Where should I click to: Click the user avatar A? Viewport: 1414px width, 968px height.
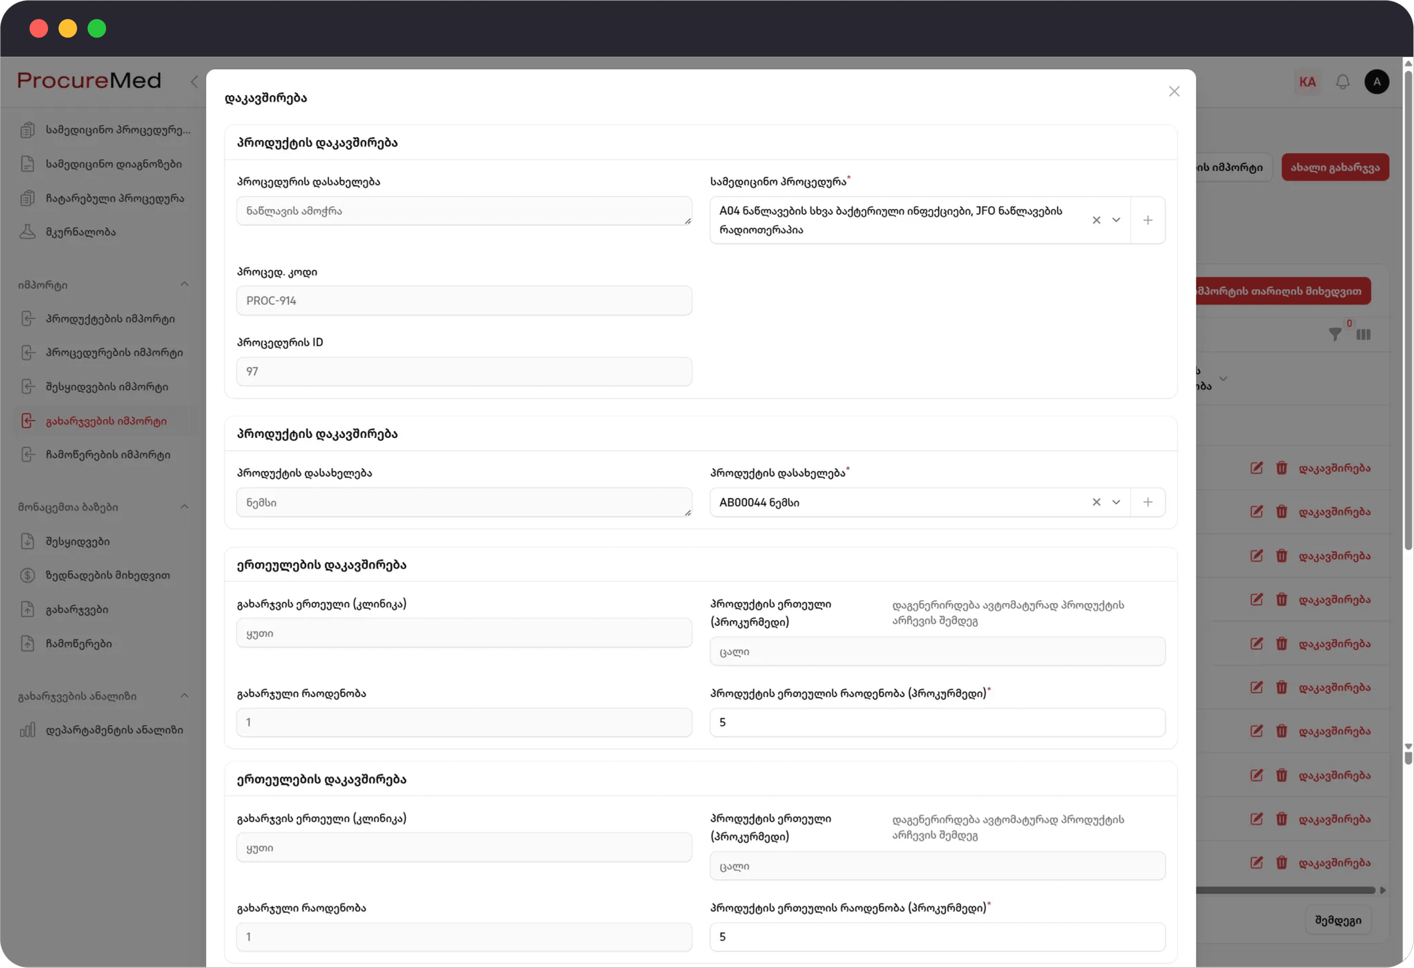[1376, 82]
